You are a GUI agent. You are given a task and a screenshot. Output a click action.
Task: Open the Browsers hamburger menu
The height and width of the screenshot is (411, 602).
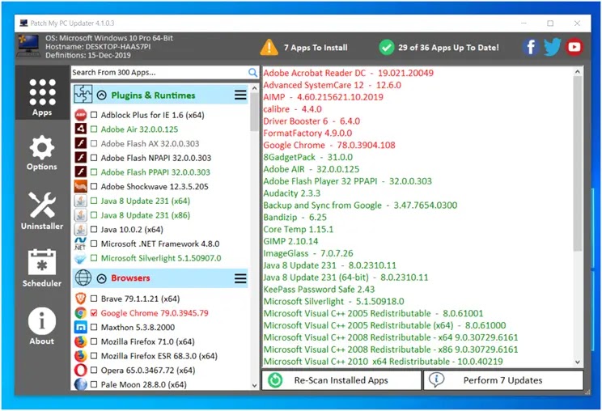click(240, 278)
